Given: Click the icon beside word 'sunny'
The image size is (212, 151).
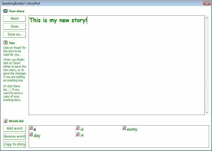Looking at the screenshot, I should point(124,128).
